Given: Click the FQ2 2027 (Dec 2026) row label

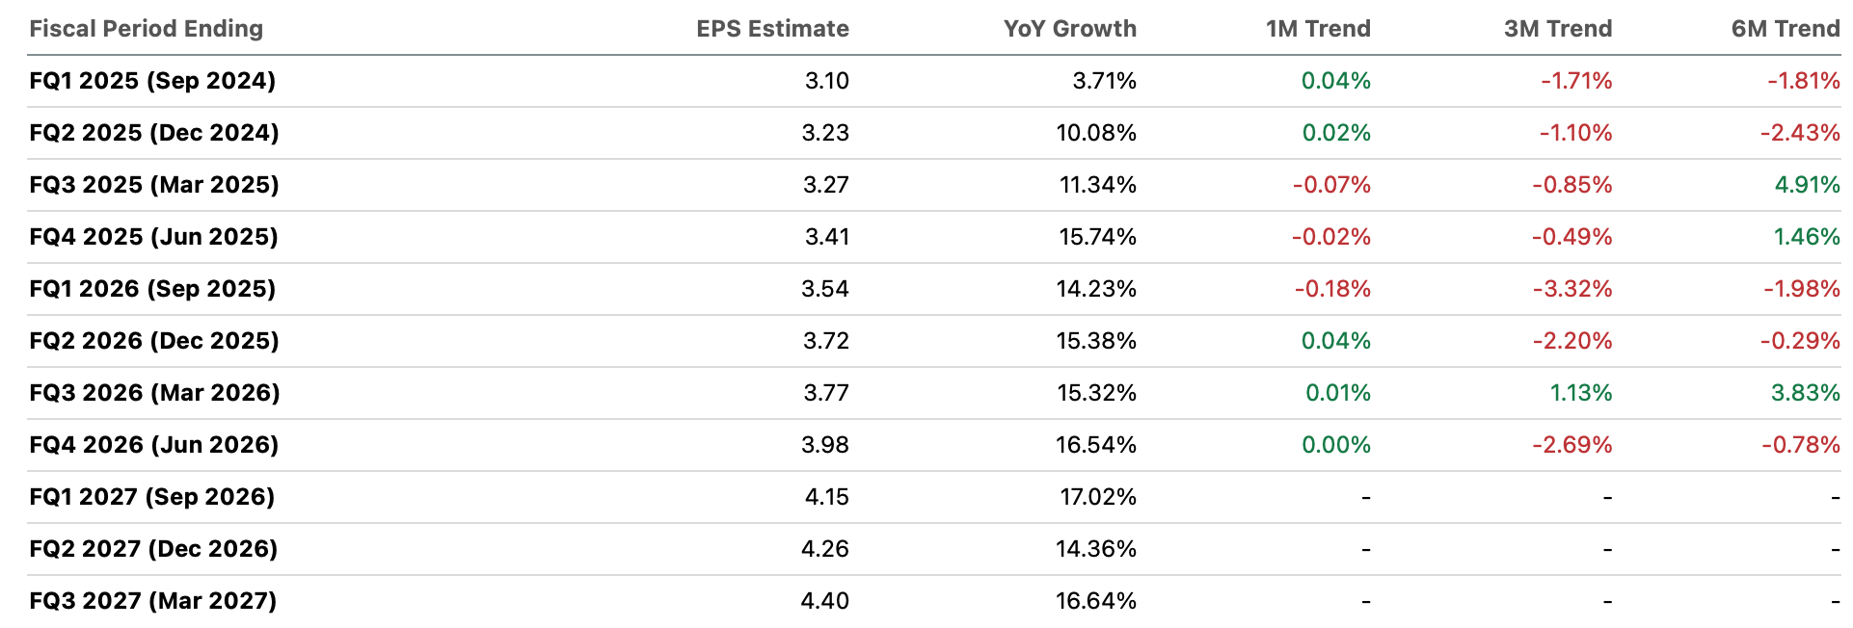Looking at the screenshot, I should 153,549.
